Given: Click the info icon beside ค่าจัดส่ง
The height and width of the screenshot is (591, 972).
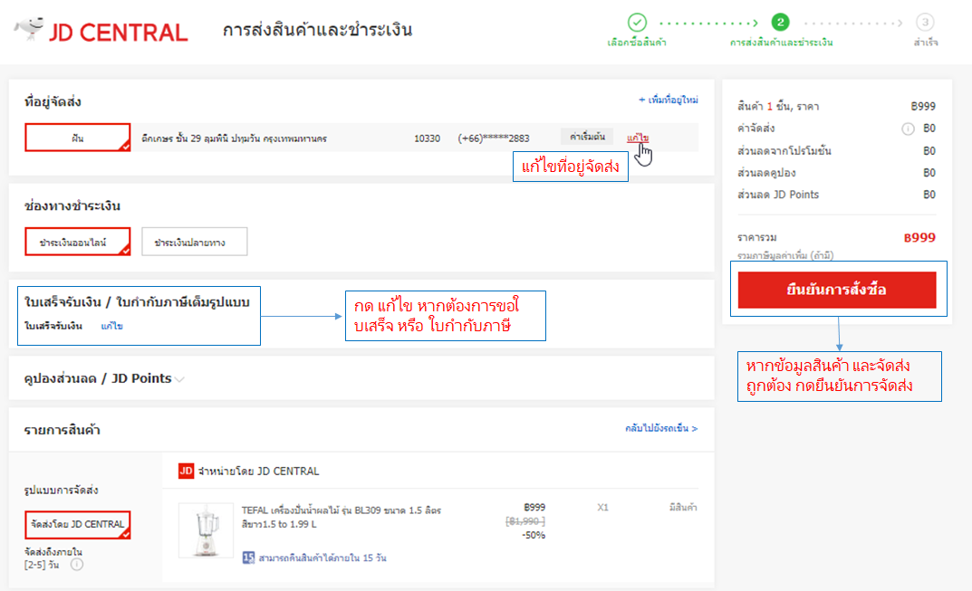Looking at the screenshot, I should coord(908,129).
